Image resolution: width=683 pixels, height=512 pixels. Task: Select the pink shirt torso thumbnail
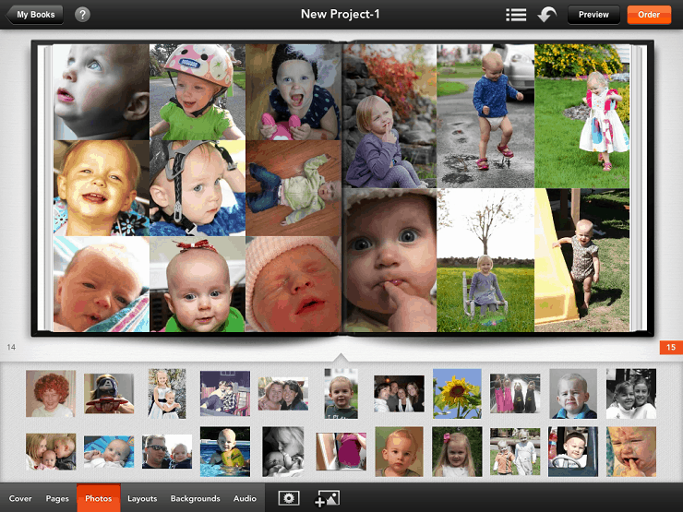point(341,451)
